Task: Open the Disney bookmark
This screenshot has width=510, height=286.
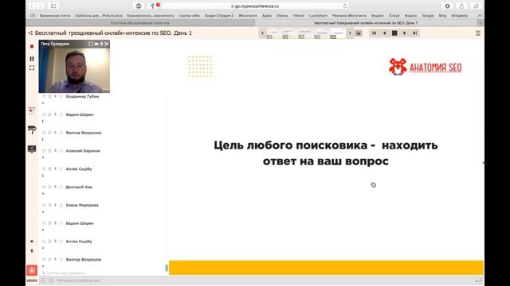Action: 282,16
